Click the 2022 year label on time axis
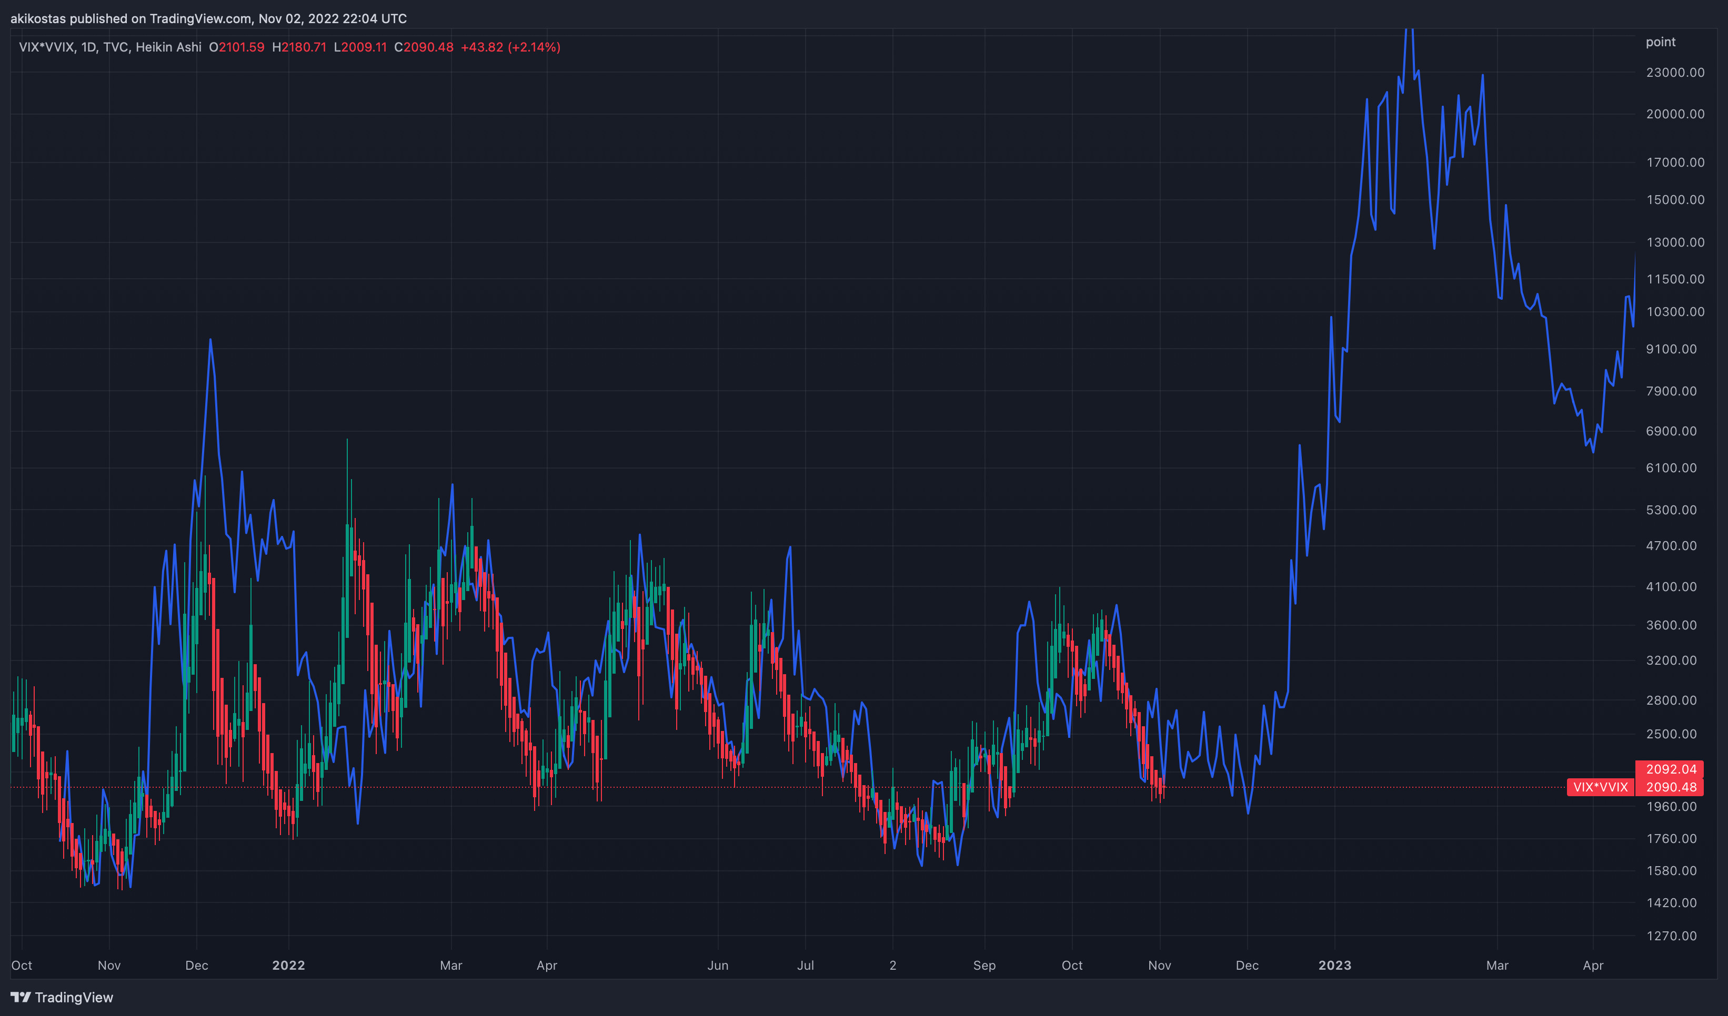 click(x=289, y=966)
